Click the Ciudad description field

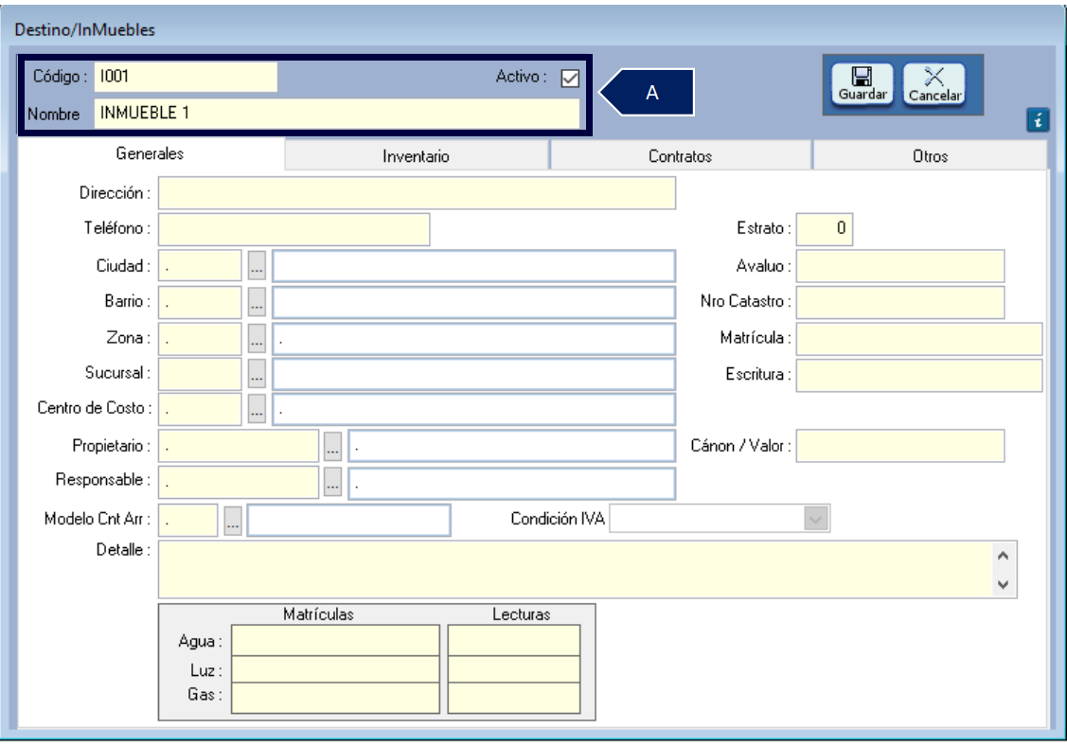point(473,265)
